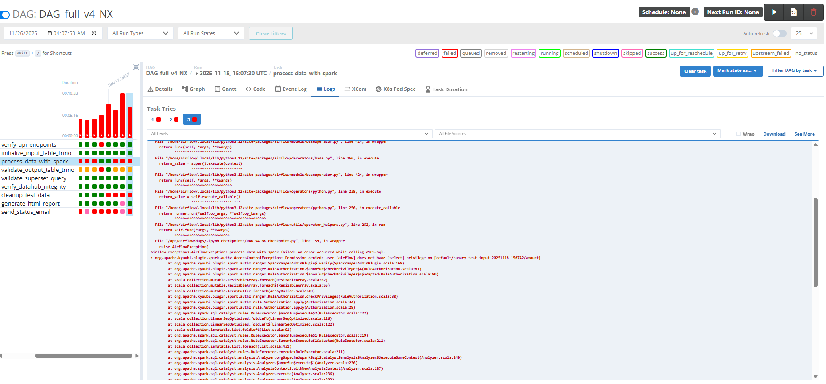The width and height of the screenshot is (826, 384).
Task: Click the clock icon in date field
Action: (x=94, y=33)
